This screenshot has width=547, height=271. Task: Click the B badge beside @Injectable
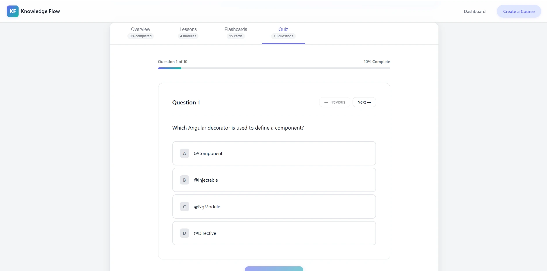point(184,180)
